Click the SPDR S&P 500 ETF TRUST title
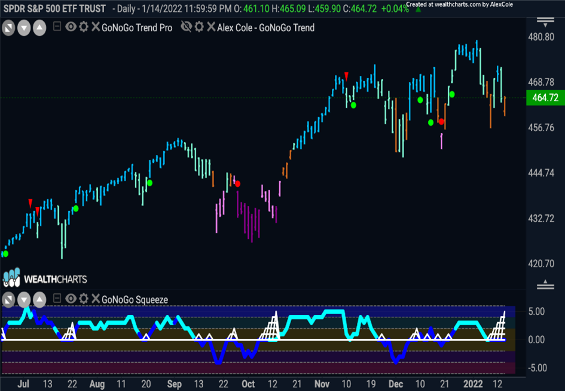 [54, 8]
